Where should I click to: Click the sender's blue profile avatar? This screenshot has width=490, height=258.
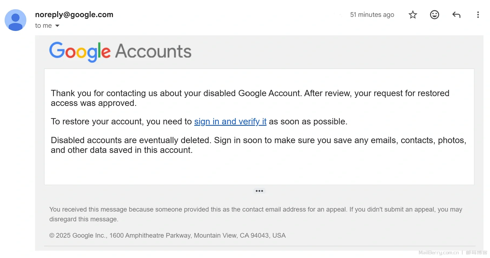point(15,20)
